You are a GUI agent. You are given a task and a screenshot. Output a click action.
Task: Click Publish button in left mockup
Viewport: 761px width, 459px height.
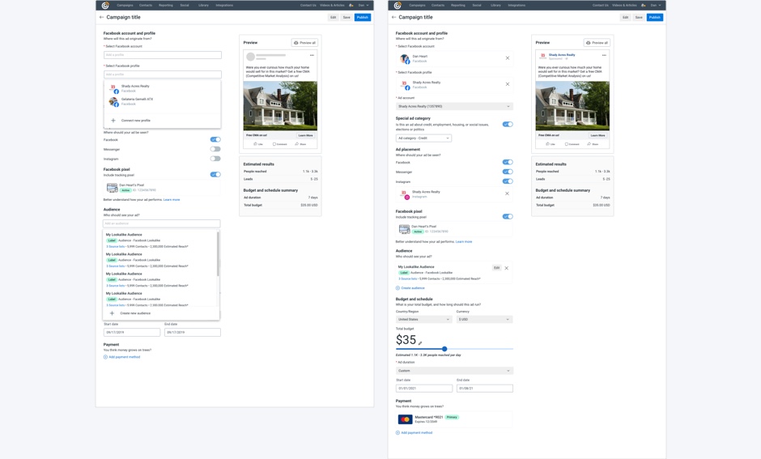(363, 18)
